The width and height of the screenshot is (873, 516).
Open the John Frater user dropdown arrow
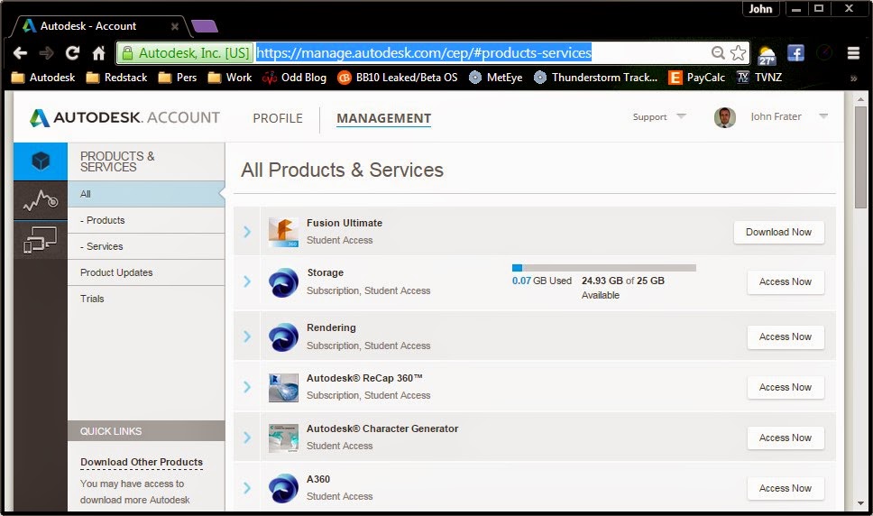[823, 116]
